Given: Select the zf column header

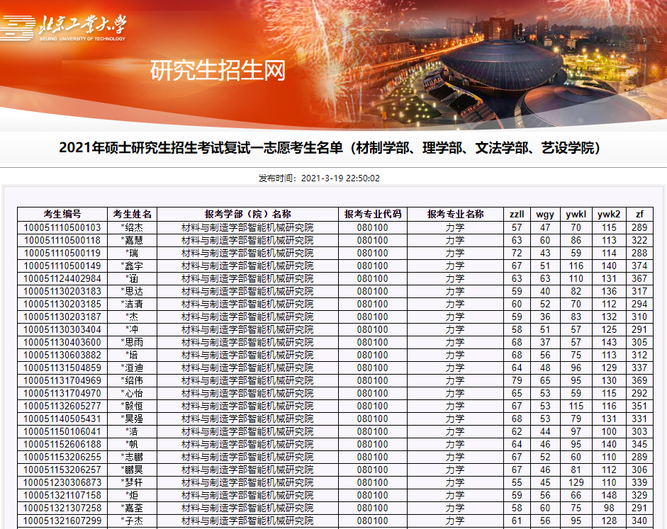Looking at the screenshot, I should 639,214.
